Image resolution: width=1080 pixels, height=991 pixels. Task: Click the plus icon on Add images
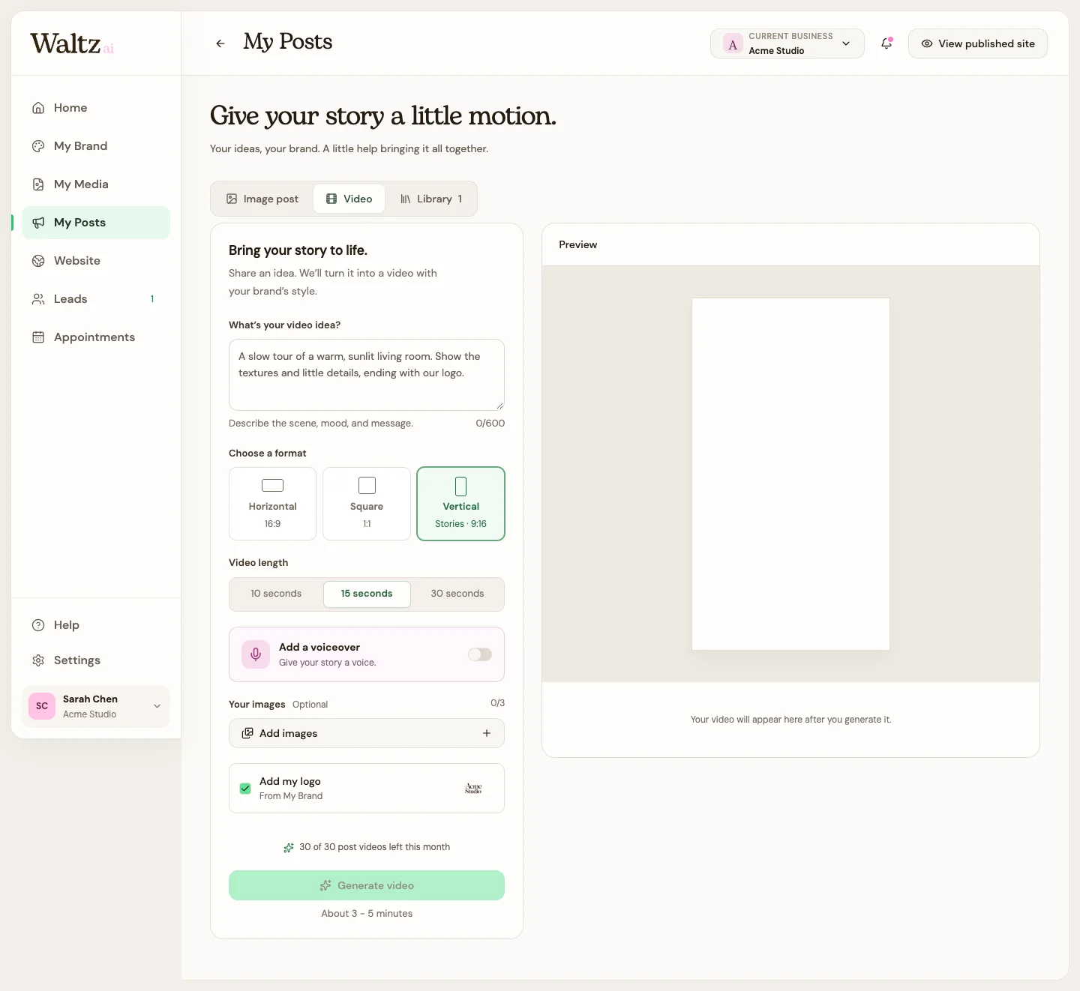pyautogui.click(x=487, y=733)
